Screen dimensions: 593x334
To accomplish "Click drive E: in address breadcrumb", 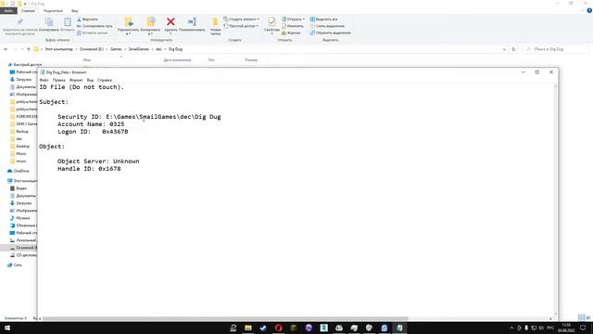I will click(x=92, y=49).
